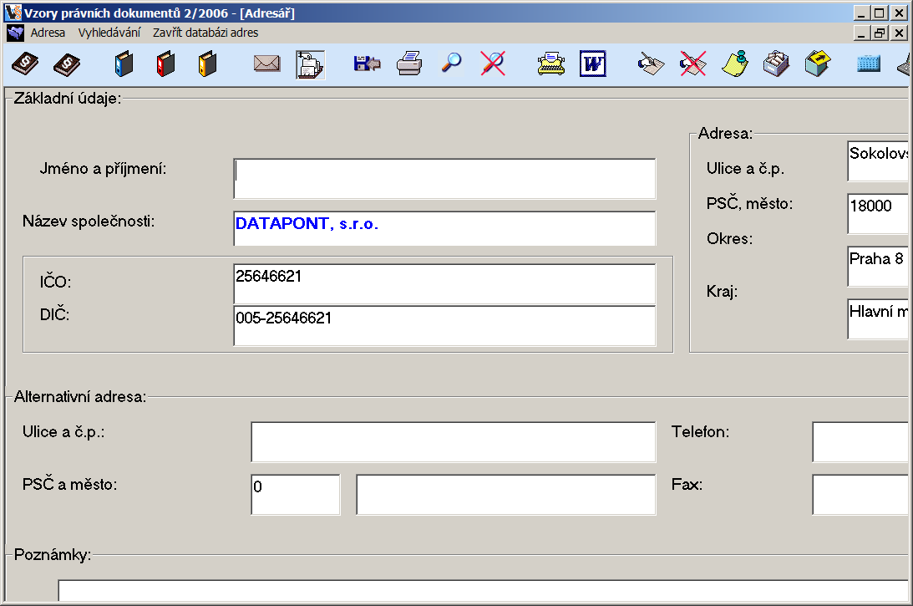Minimize the inner Adresář document window

(x=862, y=33)
